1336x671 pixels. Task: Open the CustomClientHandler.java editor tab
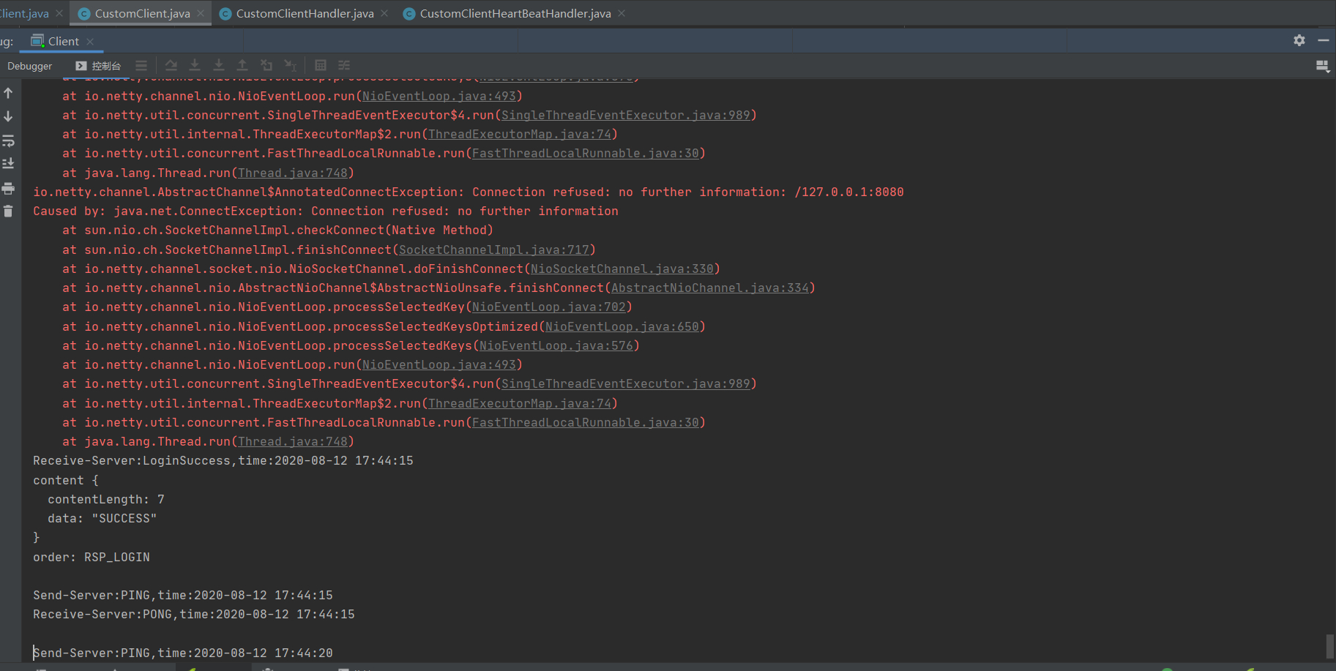(305, 14)
